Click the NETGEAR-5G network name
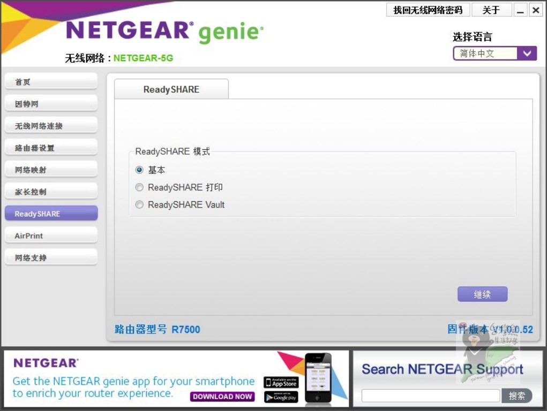 point(144,58)
